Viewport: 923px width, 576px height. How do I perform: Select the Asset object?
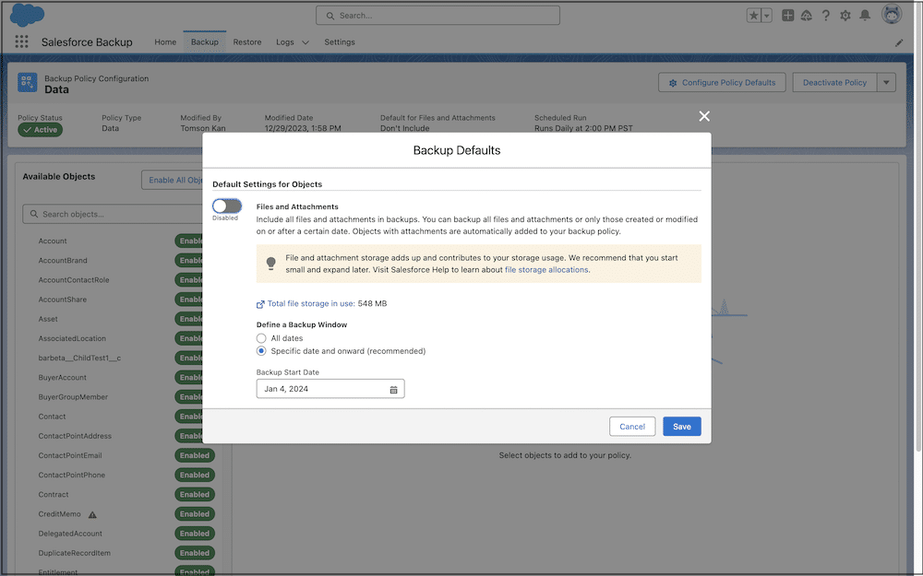click(48, 319)
